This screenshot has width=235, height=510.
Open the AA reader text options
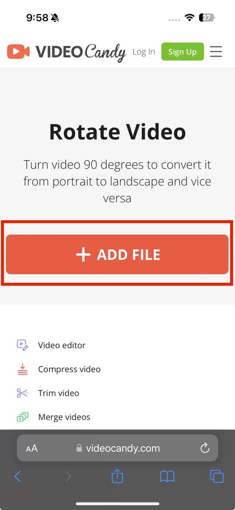point(32,448)
